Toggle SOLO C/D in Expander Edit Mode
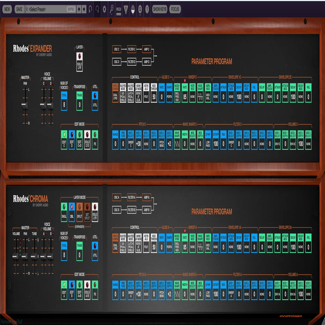The width and height of the screenshot is (325, 325). pos(87,140)
